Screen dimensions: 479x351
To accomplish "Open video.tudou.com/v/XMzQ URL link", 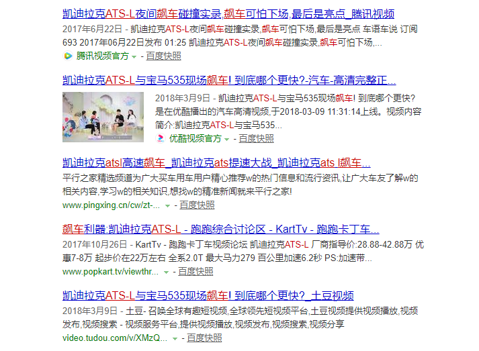I will click(115, 338).
